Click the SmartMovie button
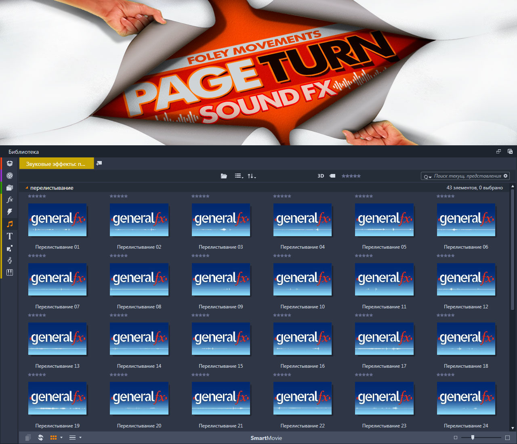 tap(266, 438)
